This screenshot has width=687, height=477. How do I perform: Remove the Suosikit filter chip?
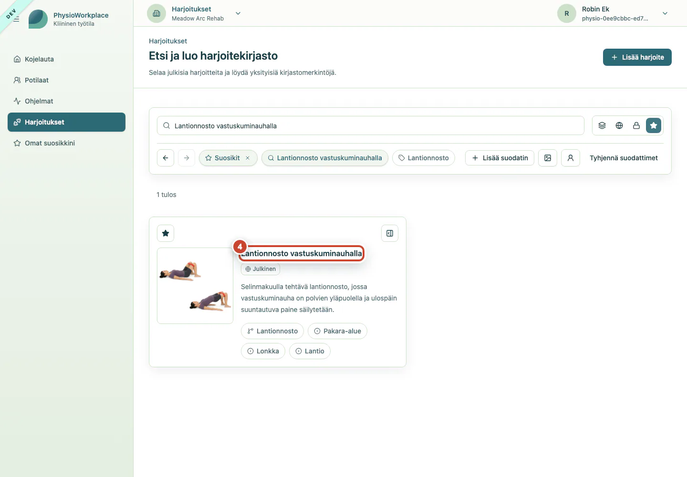(x=248, y=158)
